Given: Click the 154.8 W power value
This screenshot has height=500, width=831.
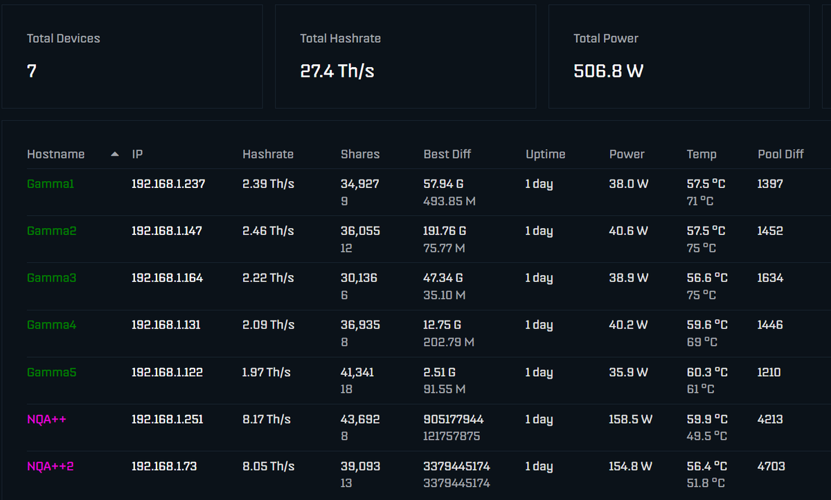Looking at the screenshot, I should coord(631,466).
